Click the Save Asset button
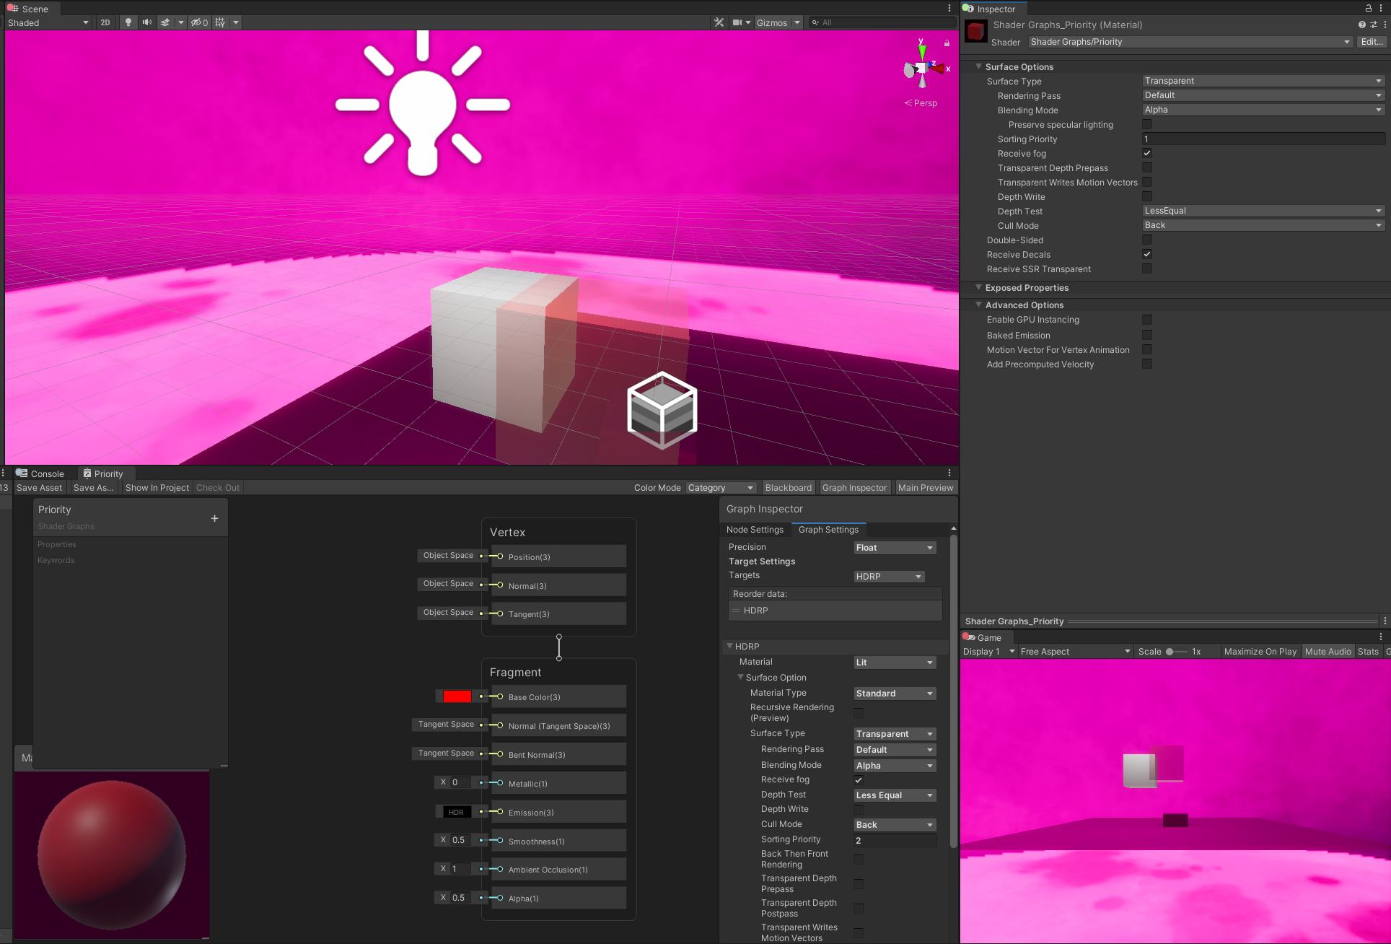The image size is (1391, 944). tap(39, 488)
